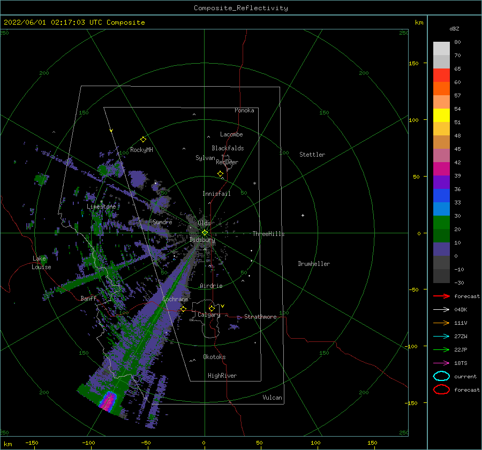The image size is (482, 450).
Task: Click the ThreeHills label
Action: tap(268, 234)
